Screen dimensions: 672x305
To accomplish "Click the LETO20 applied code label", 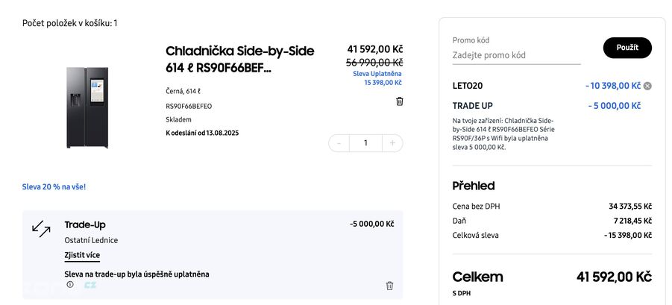I will click(468, 86).
